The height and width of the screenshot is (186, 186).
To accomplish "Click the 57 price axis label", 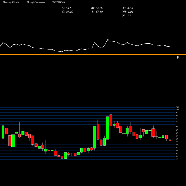I will [177, 136].
